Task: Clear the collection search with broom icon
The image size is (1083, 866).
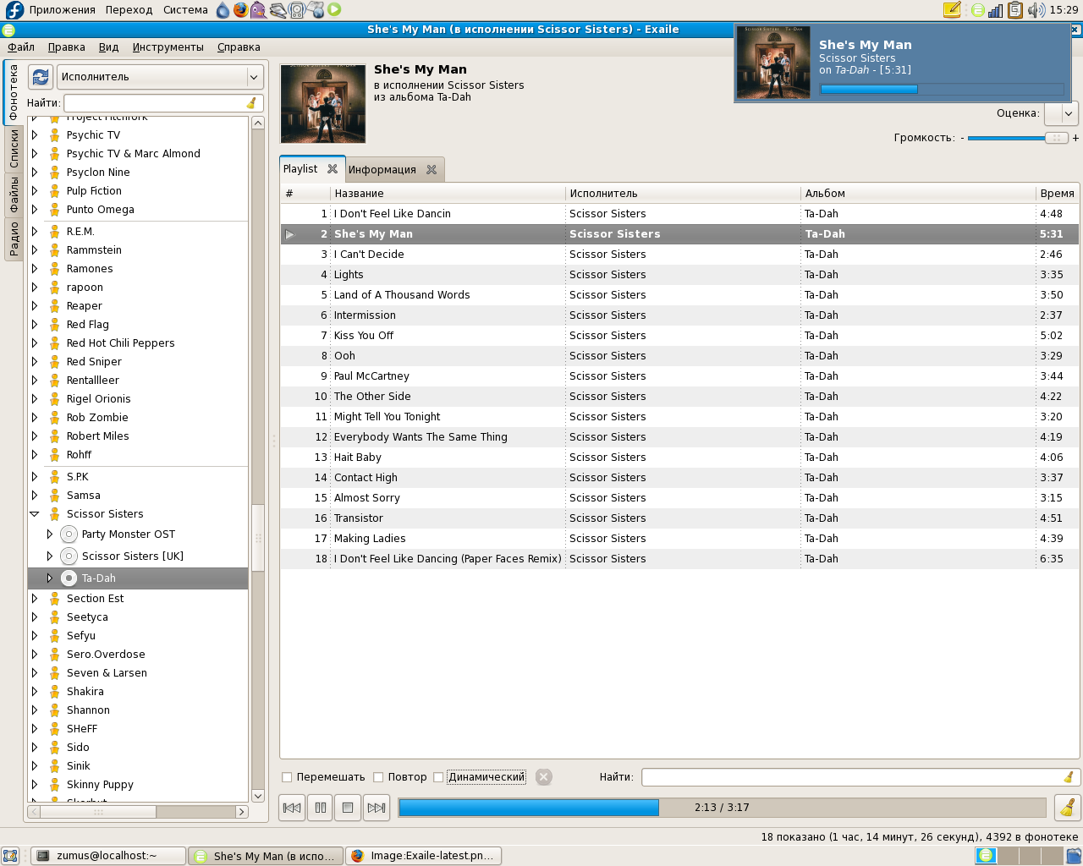Action: click(x=251, y=103)
